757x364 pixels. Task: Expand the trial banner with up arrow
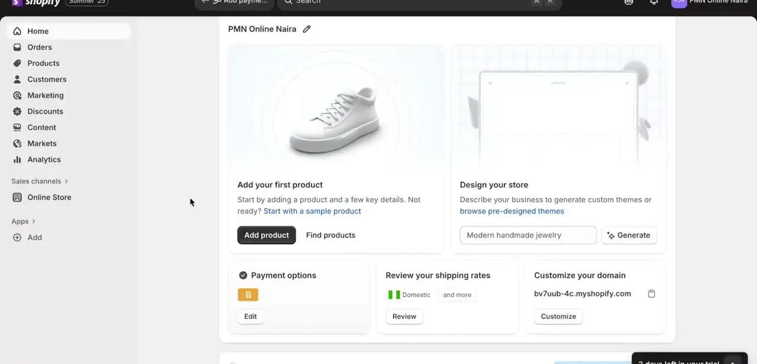click(732, 361)
